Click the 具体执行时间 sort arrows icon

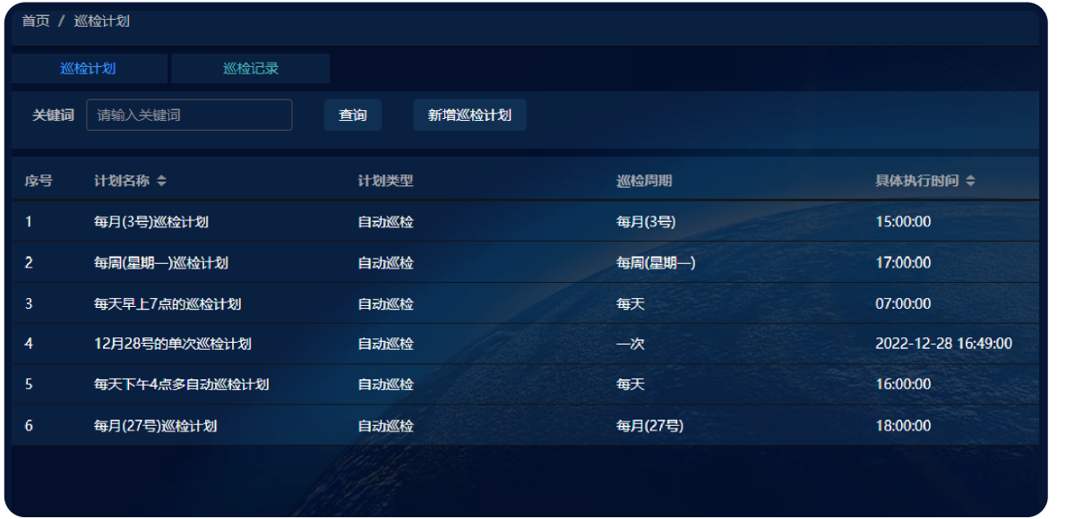(x=971, y=182)
